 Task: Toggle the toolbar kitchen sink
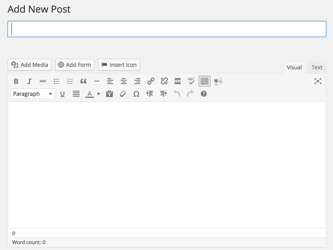(205, 81)
